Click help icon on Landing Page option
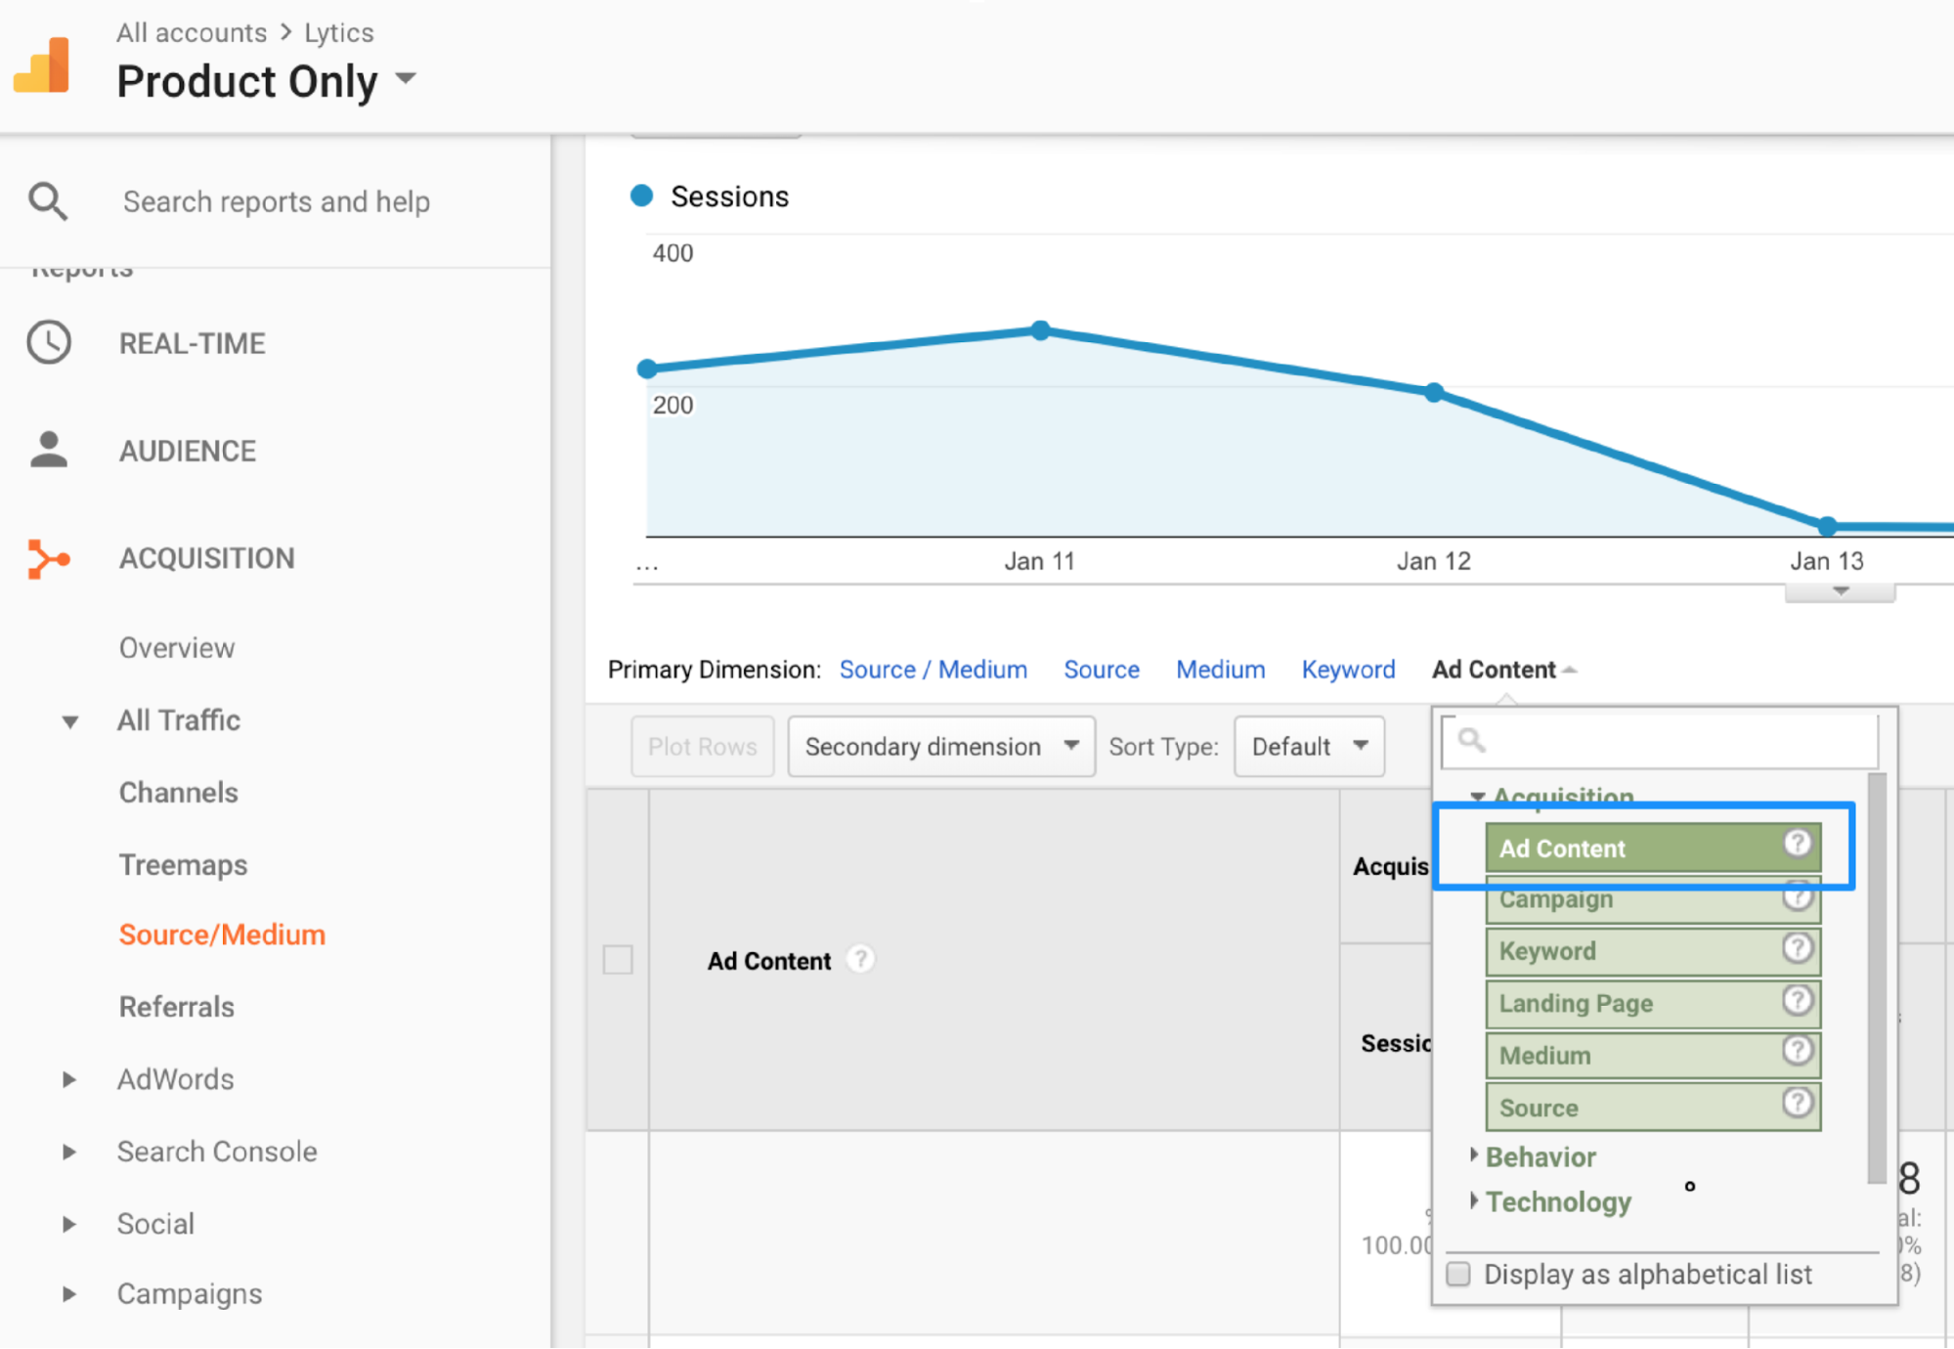1954x1349 pixels. 1797,1000
